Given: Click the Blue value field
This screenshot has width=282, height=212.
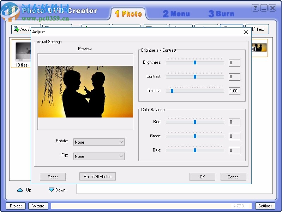Looking at the screenshot, I should (234, 150).
